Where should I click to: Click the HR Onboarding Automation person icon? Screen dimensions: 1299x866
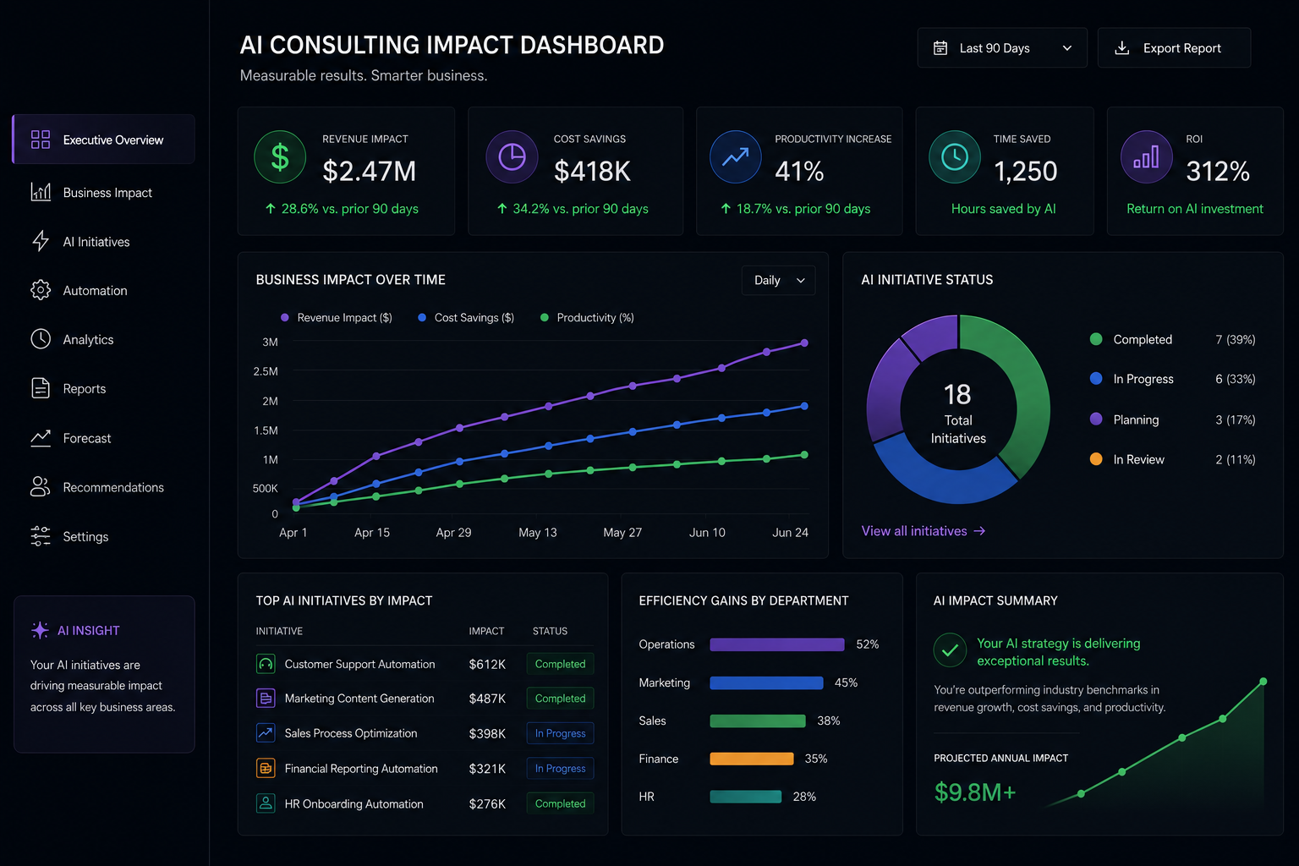pos(266,803)
